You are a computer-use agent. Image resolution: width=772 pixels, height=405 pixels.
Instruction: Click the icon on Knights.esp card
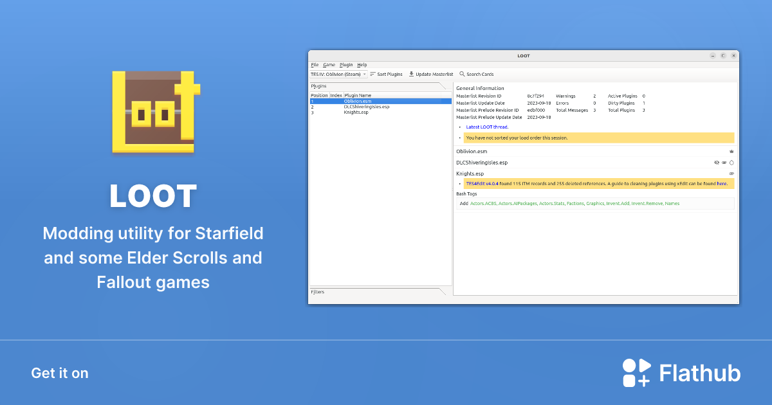(x=731, y=174)
